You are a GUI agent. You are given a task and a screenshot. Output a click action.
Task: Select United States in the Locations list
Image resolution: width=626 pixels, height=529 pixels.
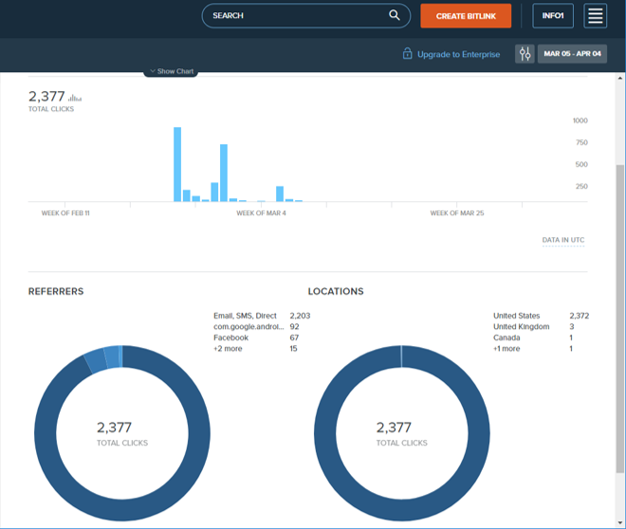(517, 316)
